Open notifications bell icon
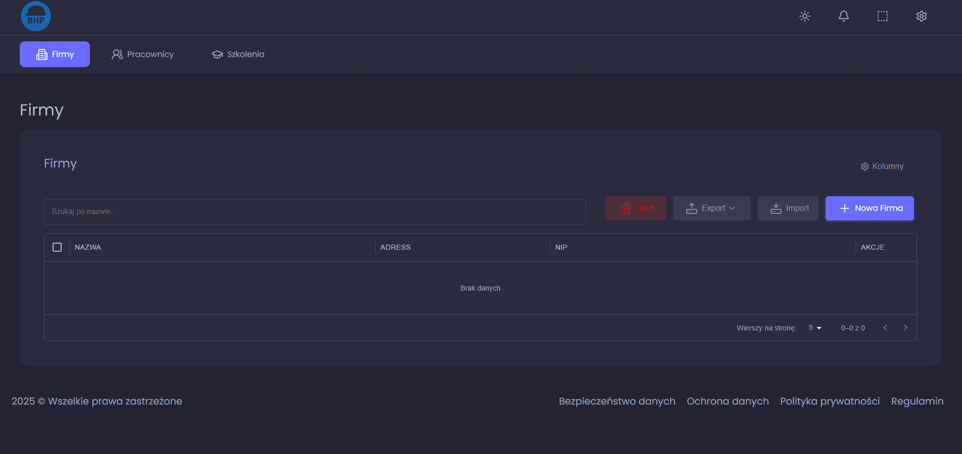The width and height of the screenshot is (962, 454). (844, 16)
